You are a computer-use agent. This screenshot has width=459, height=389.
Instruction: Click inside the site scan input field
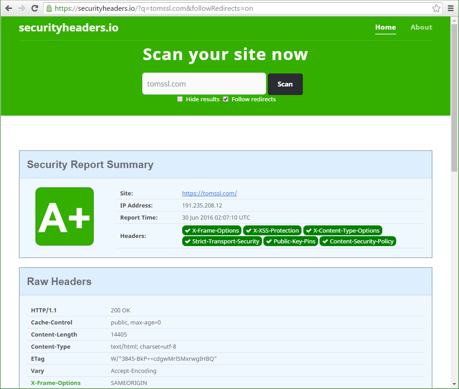[204, 84]
